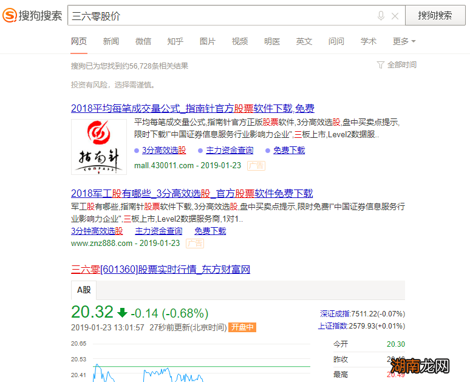The height and width of the screenshot is (382, 470).
Task: Click the second ad's 主力资金查询 link
Action: coord(158,231)
